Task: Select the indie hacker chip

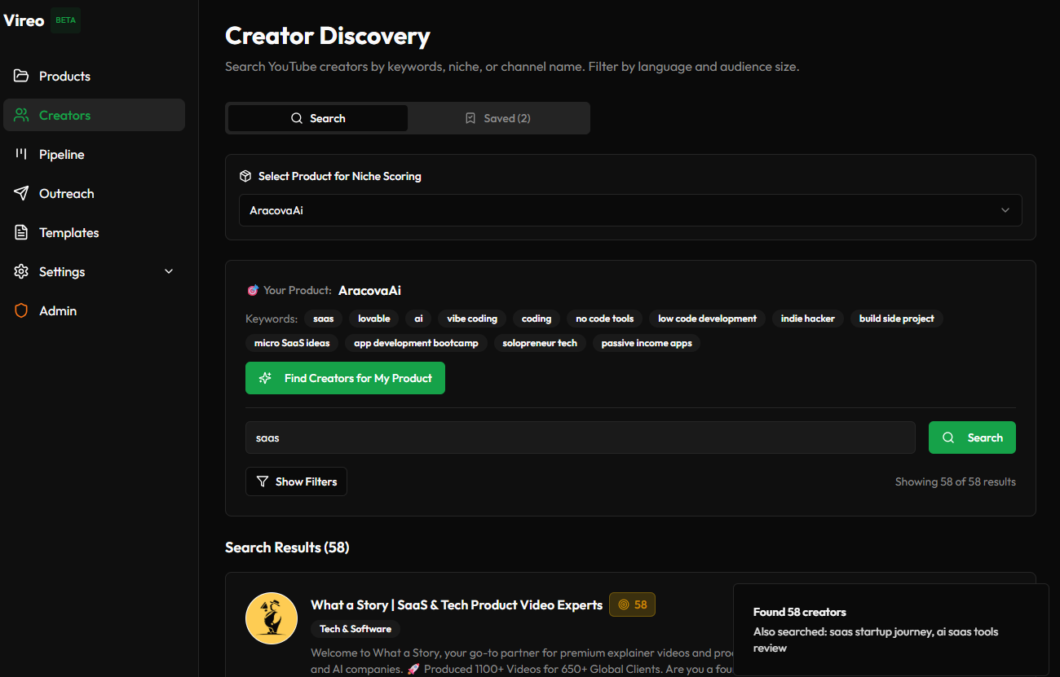Action: [807, 319]
